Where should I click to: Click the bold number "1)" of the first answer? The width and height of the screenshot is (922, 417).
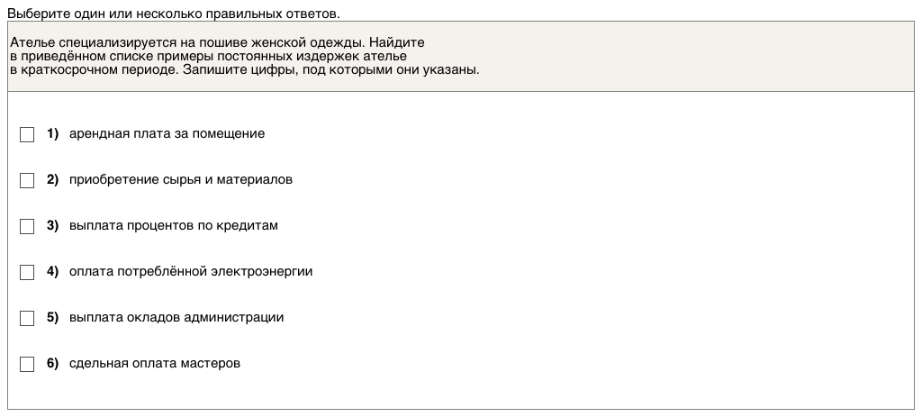(52, 133)
